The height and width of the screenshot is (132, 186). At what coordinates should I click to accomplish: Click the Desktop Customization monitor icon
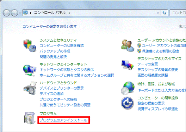128,65
